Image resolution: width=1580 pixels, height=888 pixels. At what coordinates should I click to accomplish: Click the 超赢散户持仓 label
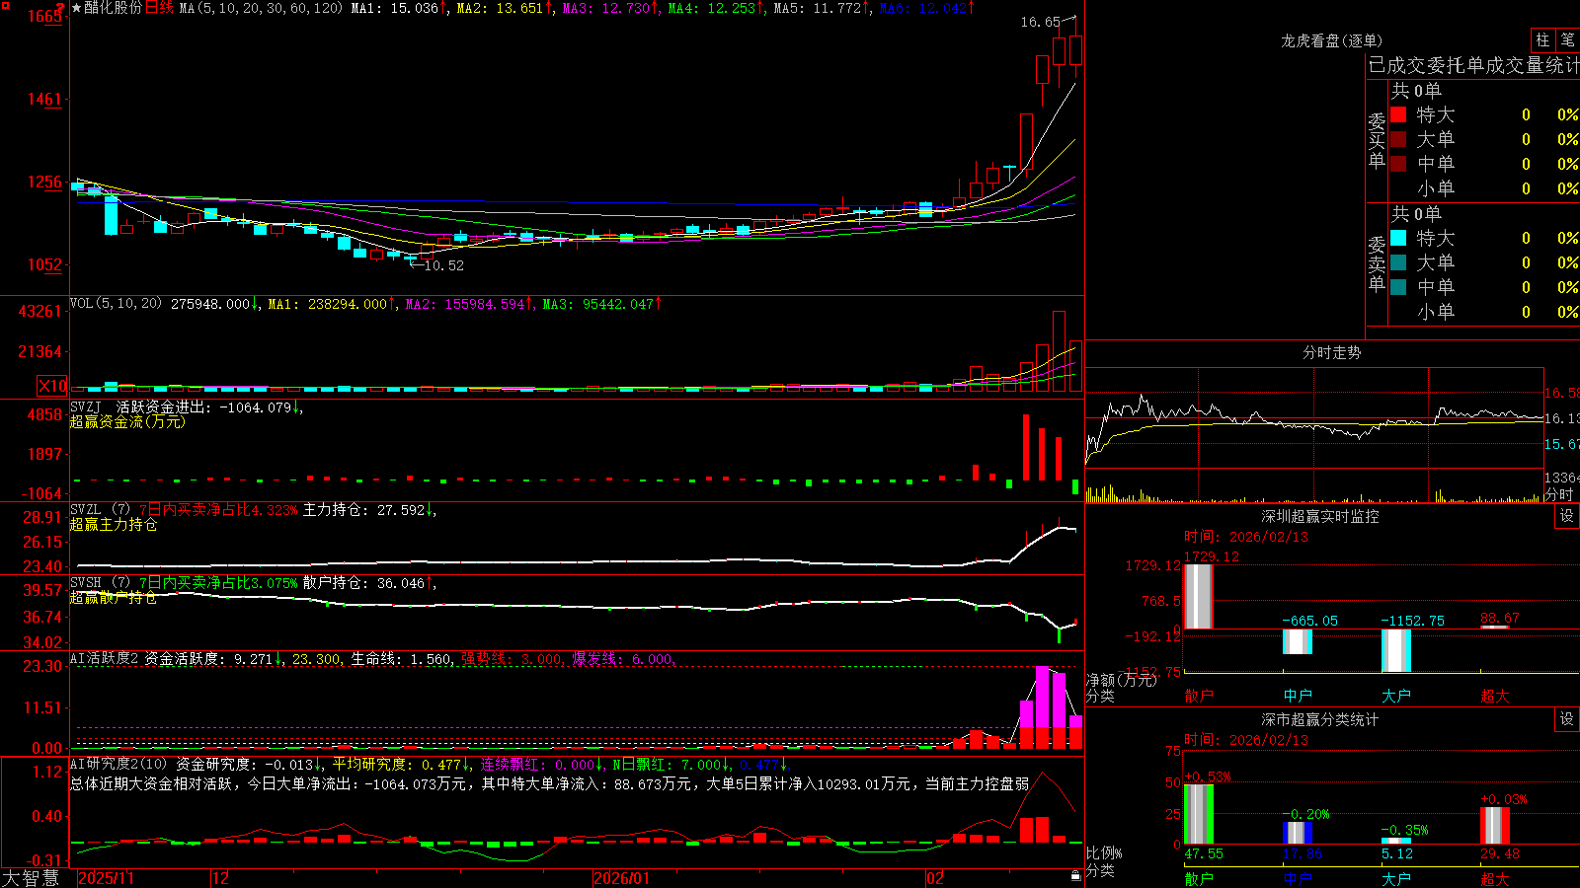(x=114, y=598)
